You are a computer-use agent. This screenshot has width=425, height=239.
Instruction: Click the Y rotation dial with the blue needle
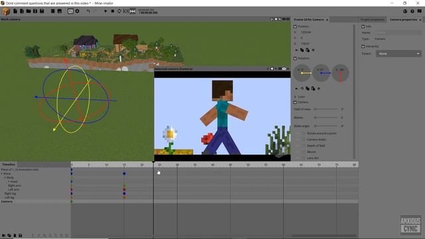tap(321, 73)
